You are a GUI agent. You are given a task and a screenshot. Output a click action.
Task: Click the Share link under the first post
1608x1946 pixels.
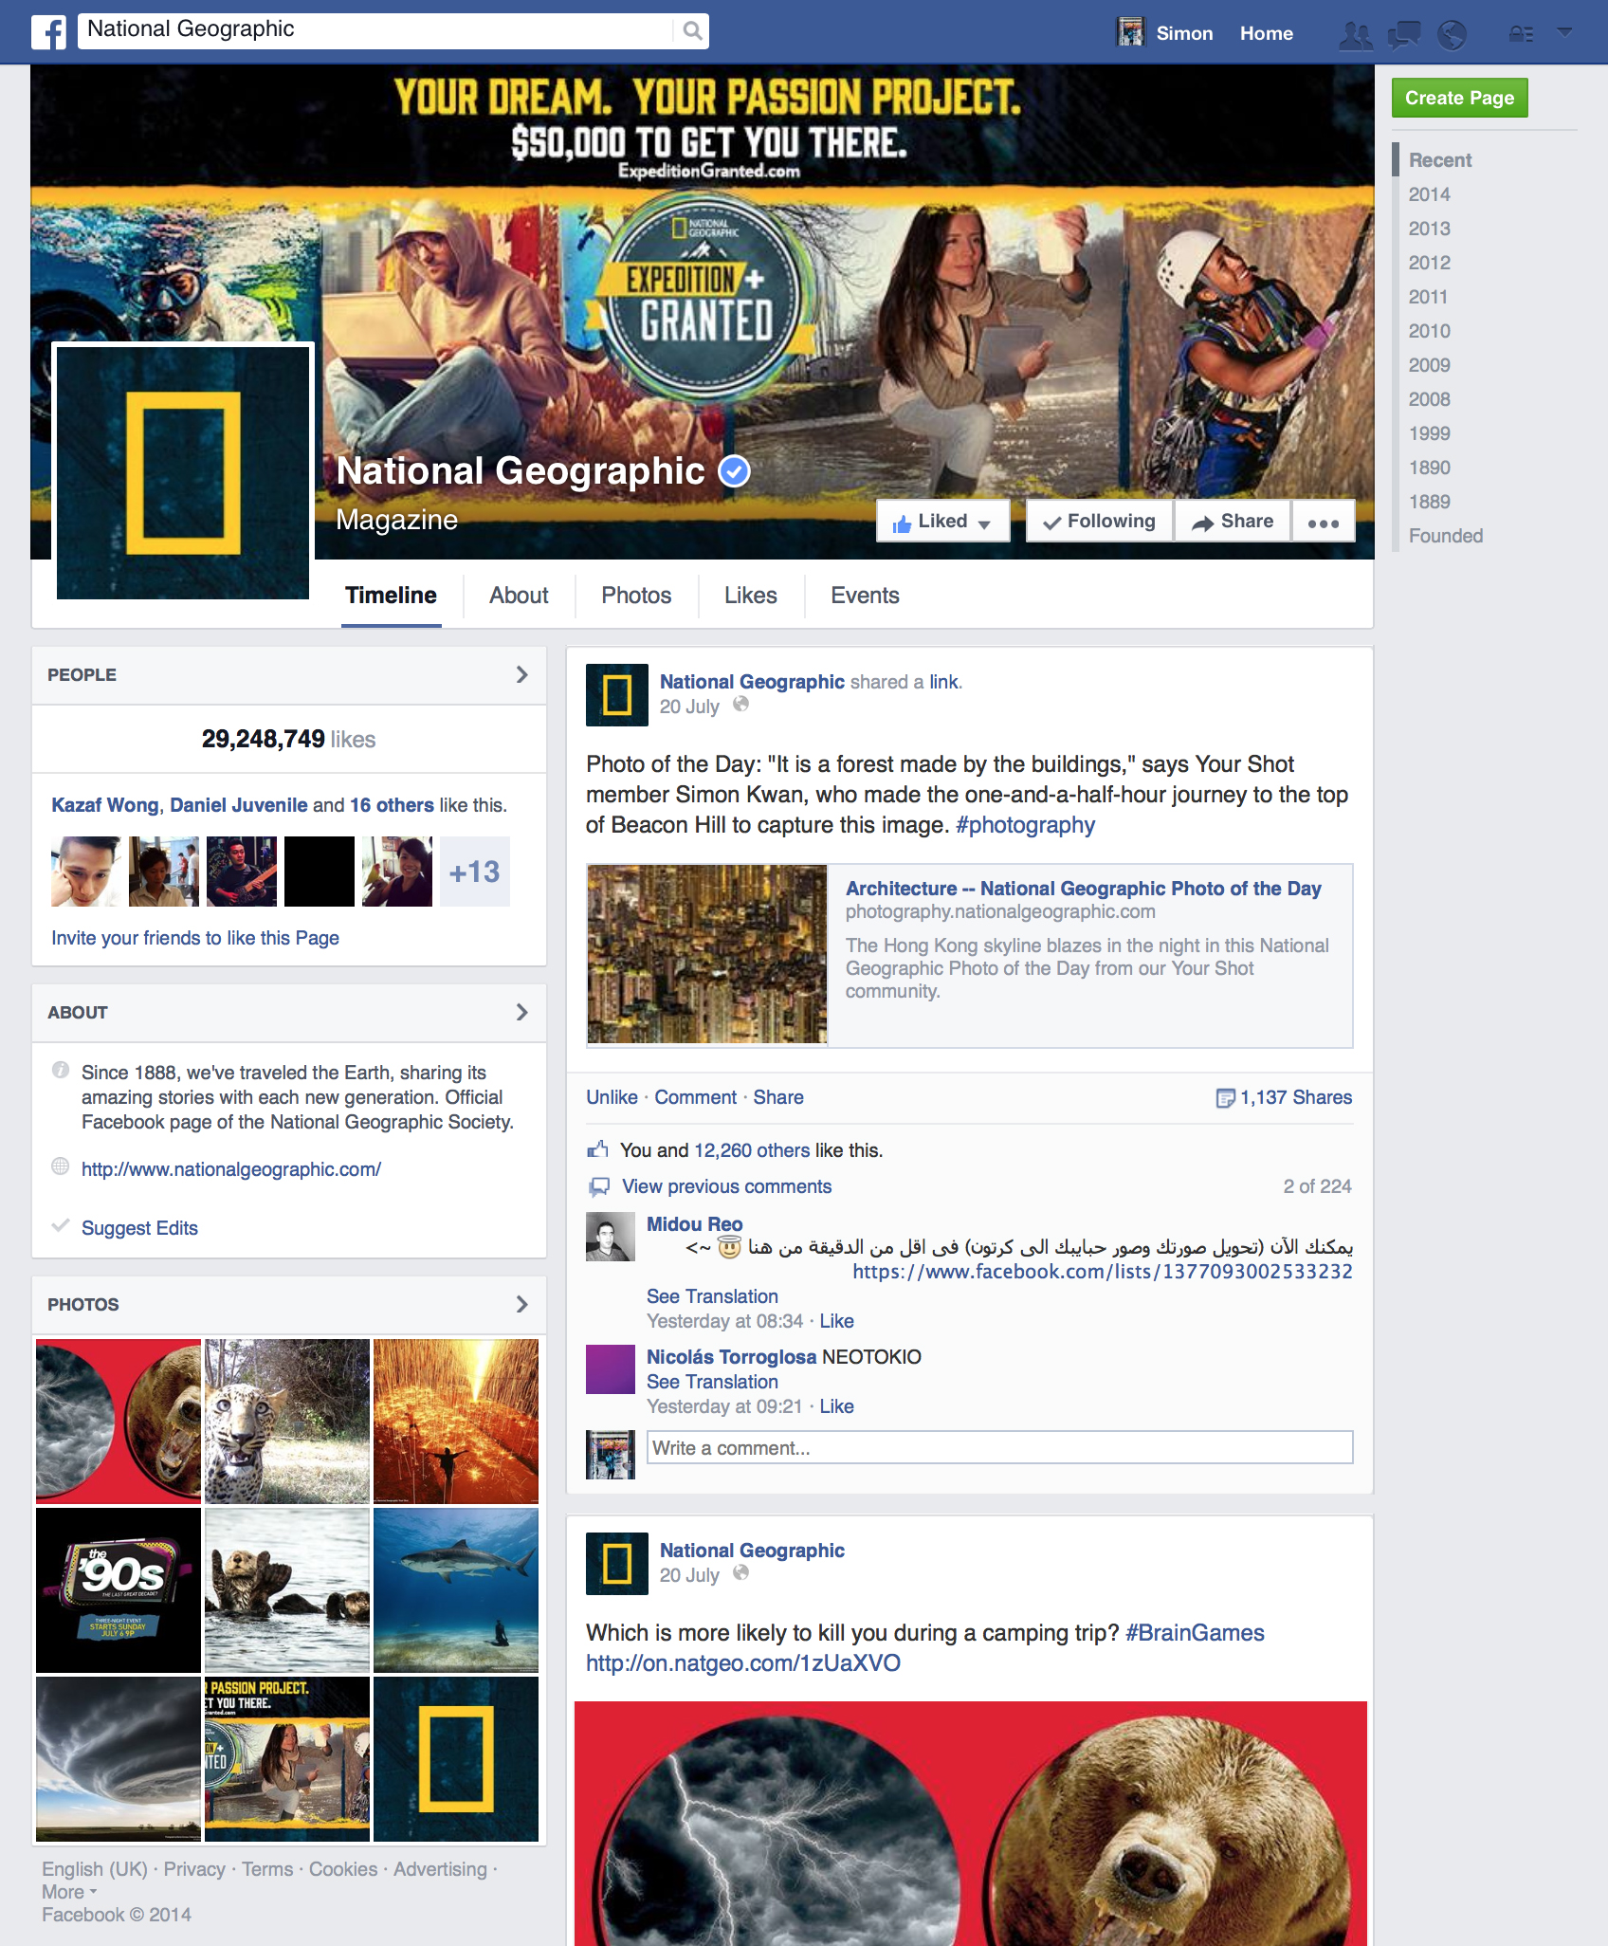[x=778, y=1097]
